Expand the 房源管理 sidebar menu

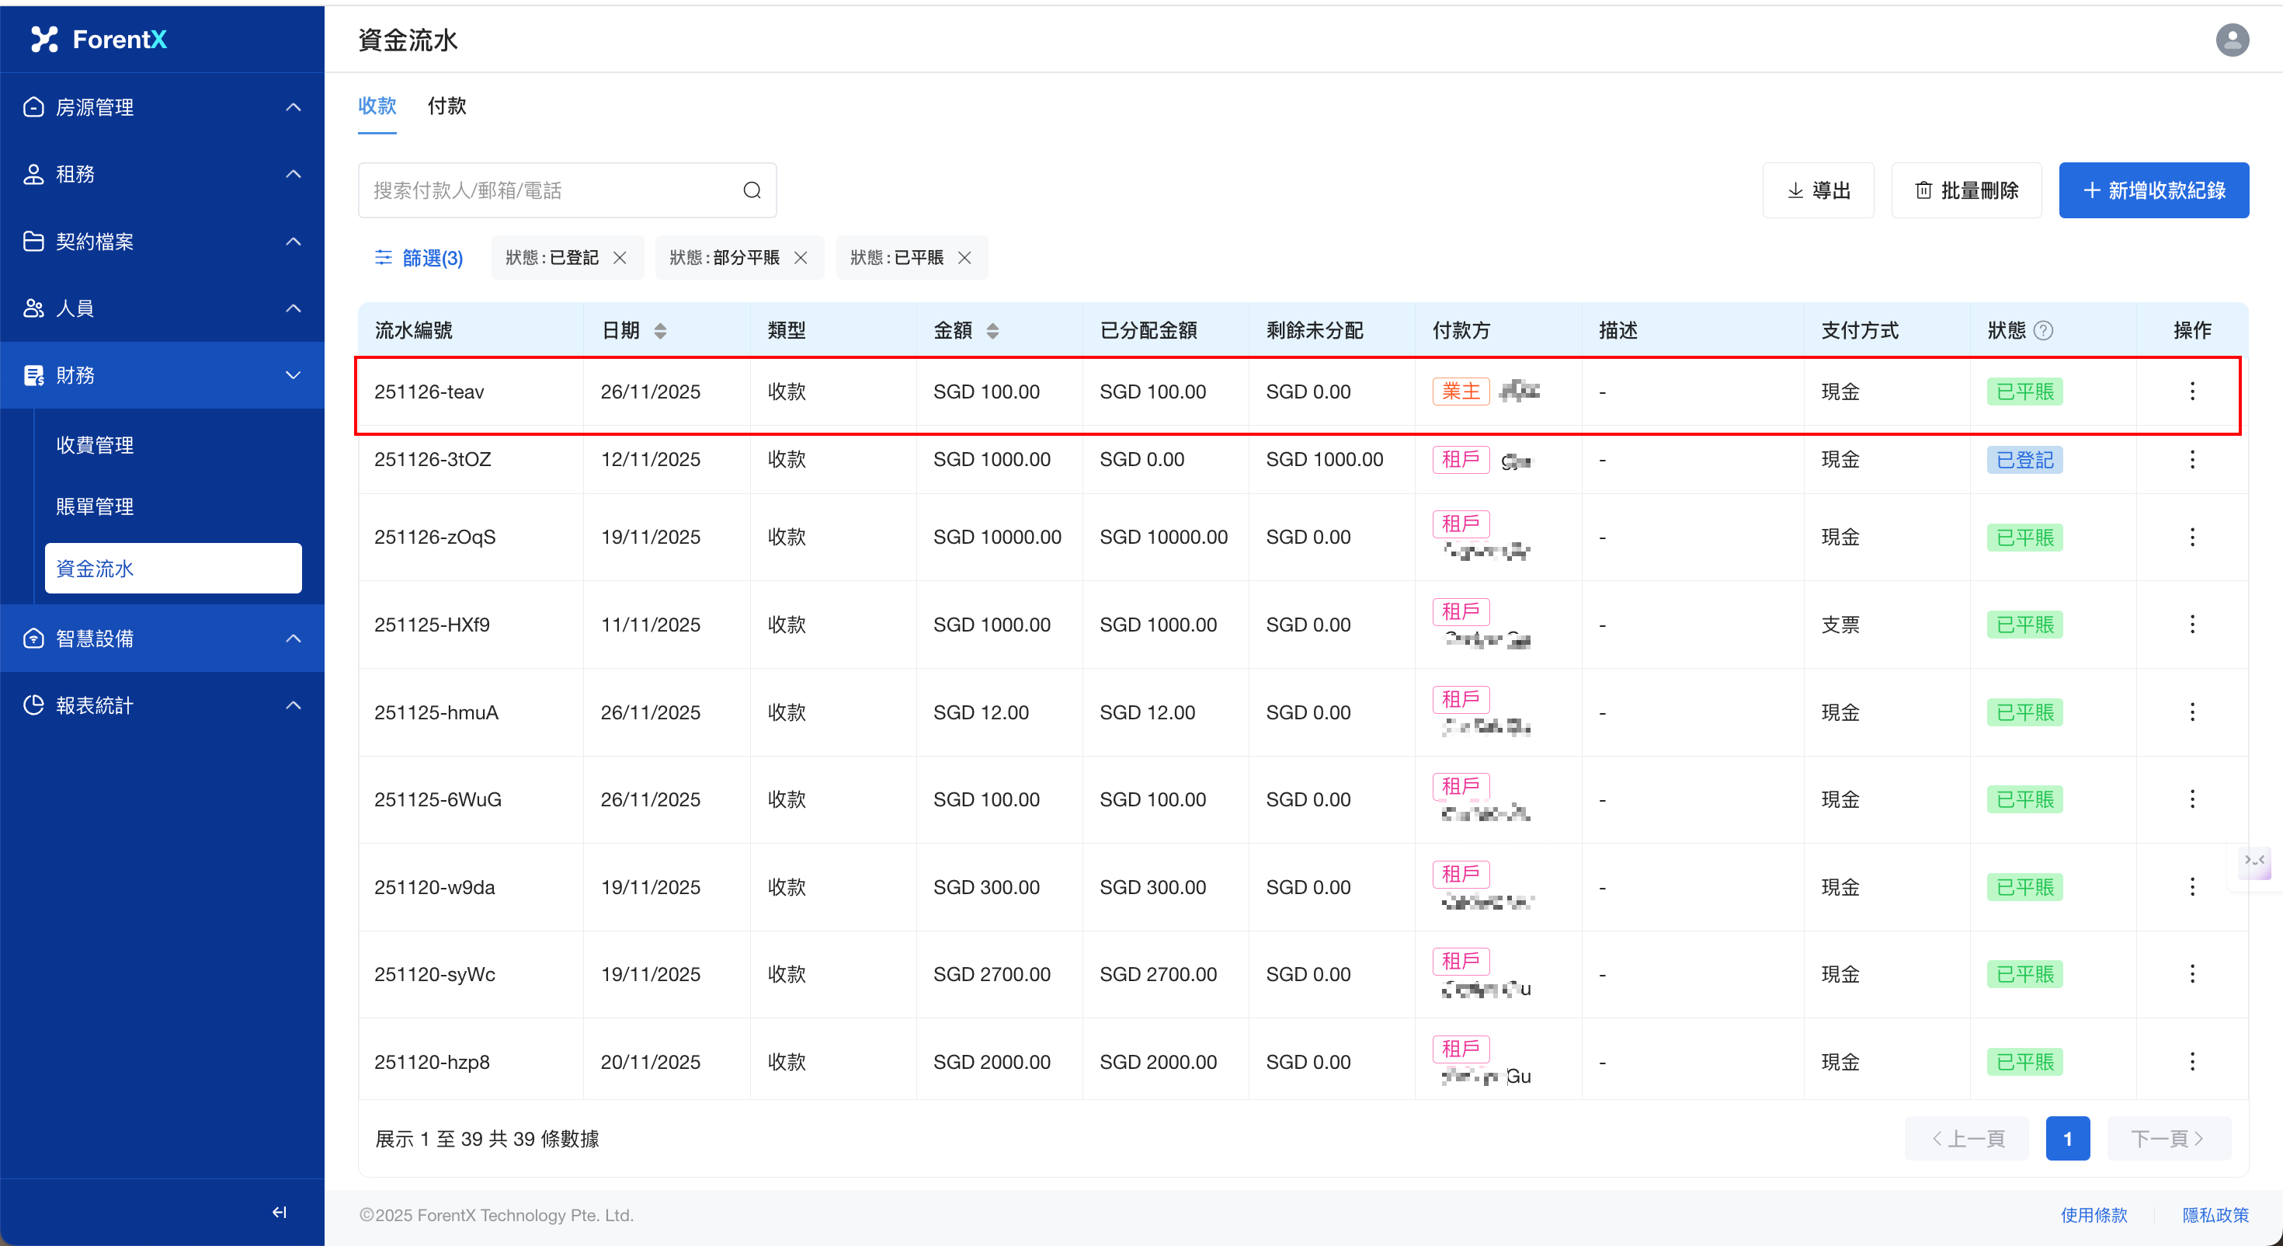pos(162,107)
